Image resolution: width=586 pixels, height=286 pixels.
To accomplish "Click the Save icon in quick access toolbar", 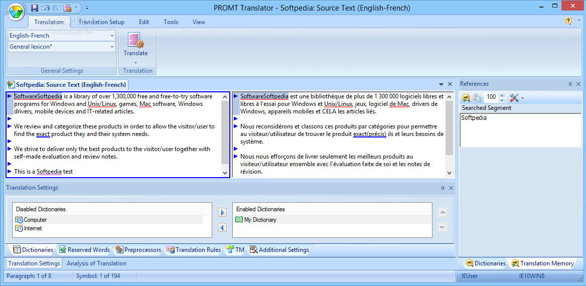I will [35, 8].
